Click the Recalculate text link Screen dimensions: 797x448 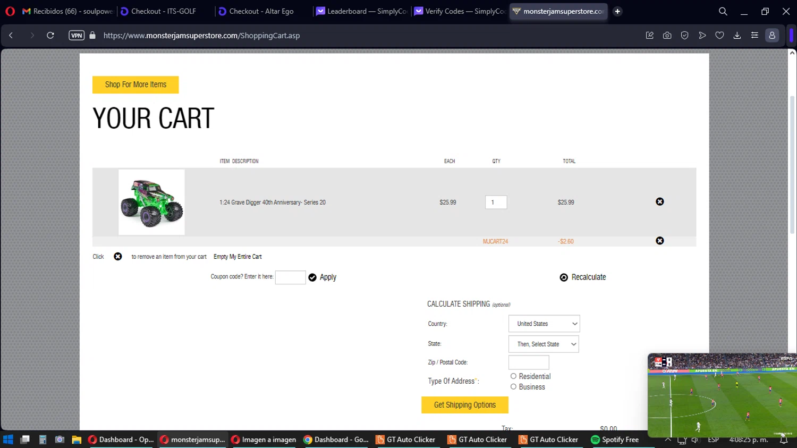pyautogui.click(x=589, y=277)
